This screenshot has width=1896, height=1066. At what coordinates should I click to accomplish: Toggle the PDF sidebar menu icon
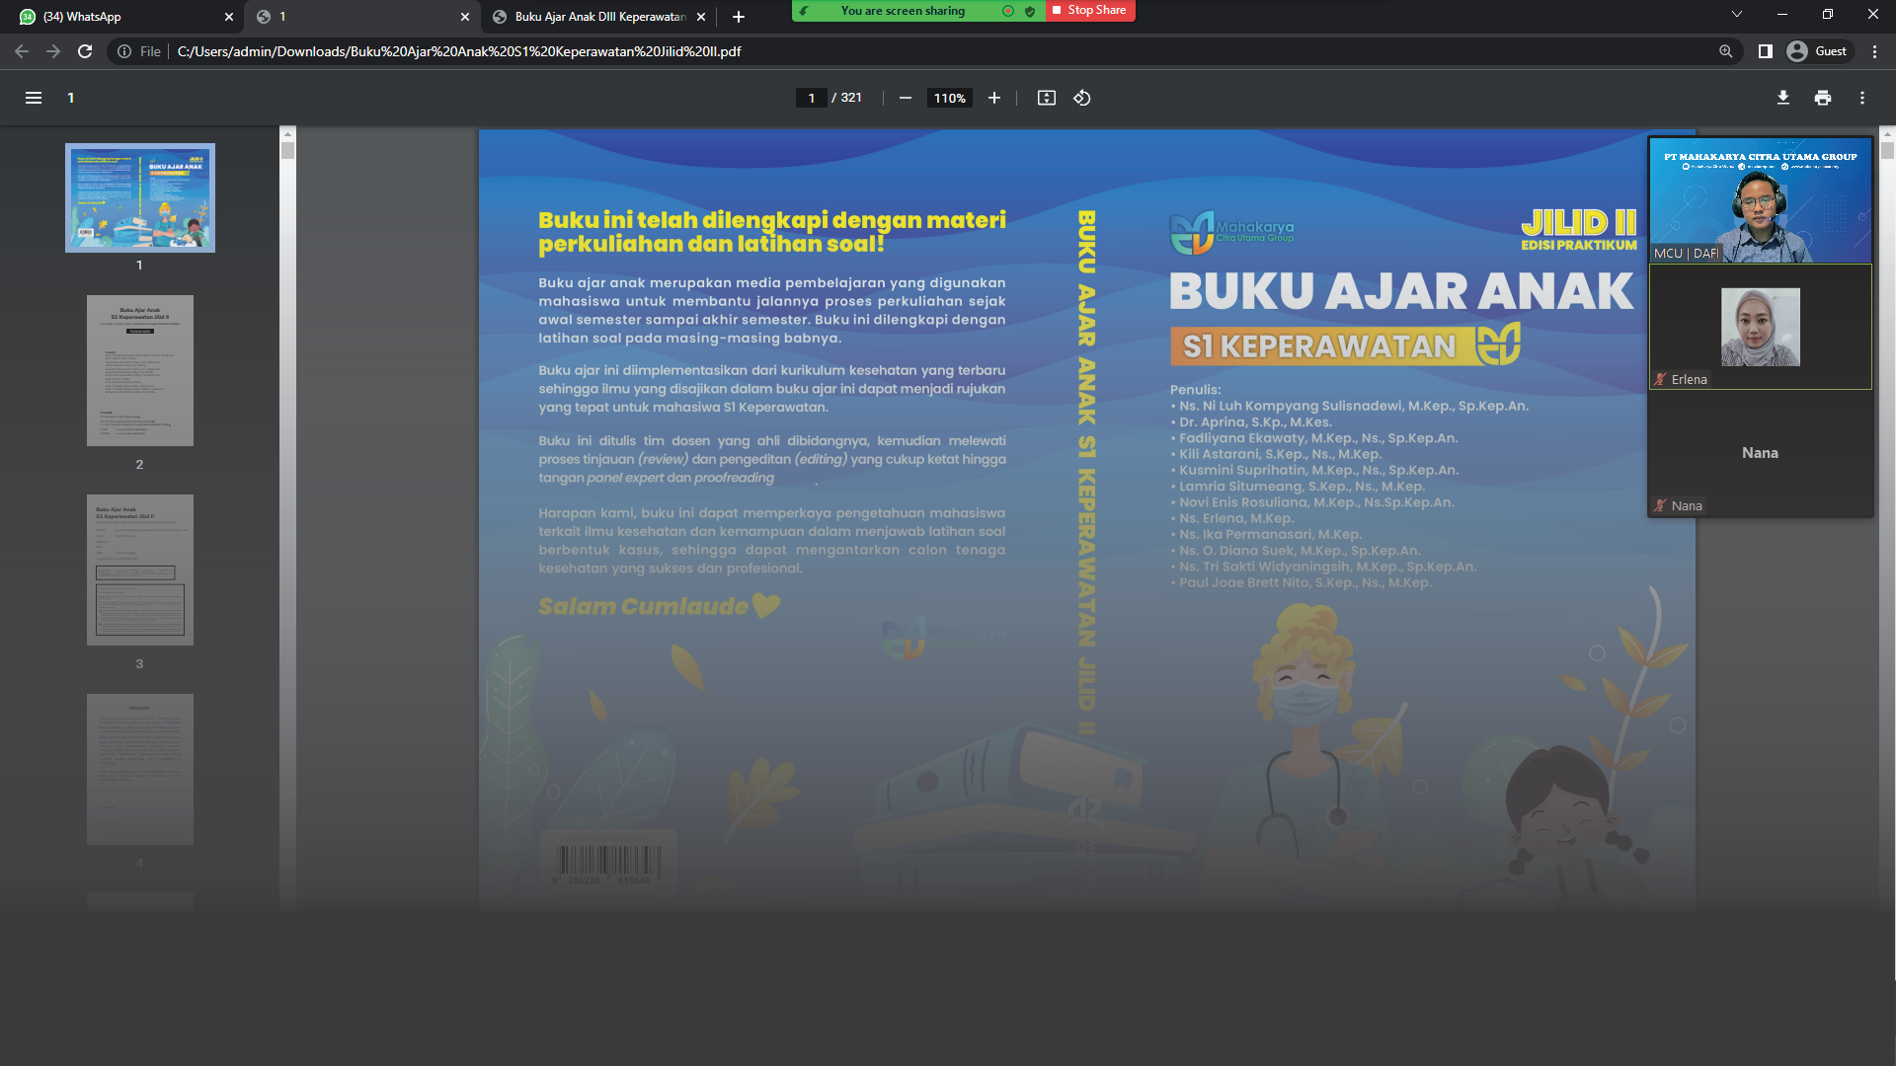click(34, 98)
